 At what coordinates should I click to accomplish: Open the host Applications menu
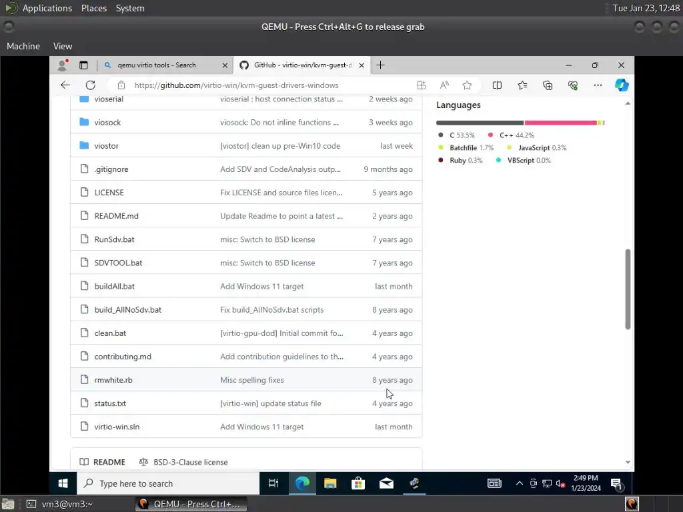click(47, 8)
